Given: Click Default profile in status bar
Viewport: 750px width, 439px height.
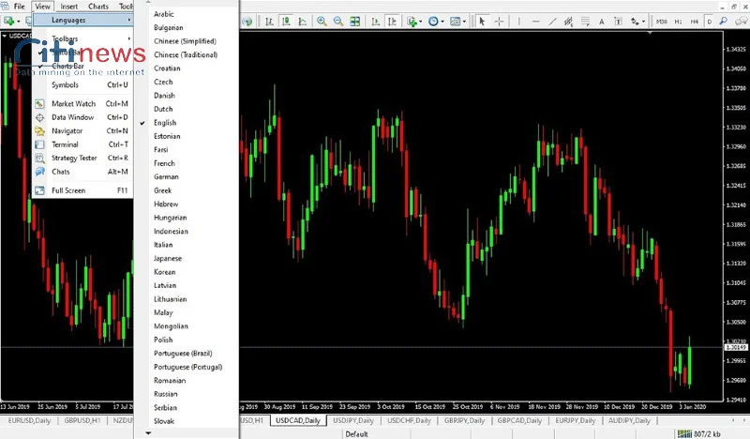Looking at the screenshot, I should (x=356, y=434).
